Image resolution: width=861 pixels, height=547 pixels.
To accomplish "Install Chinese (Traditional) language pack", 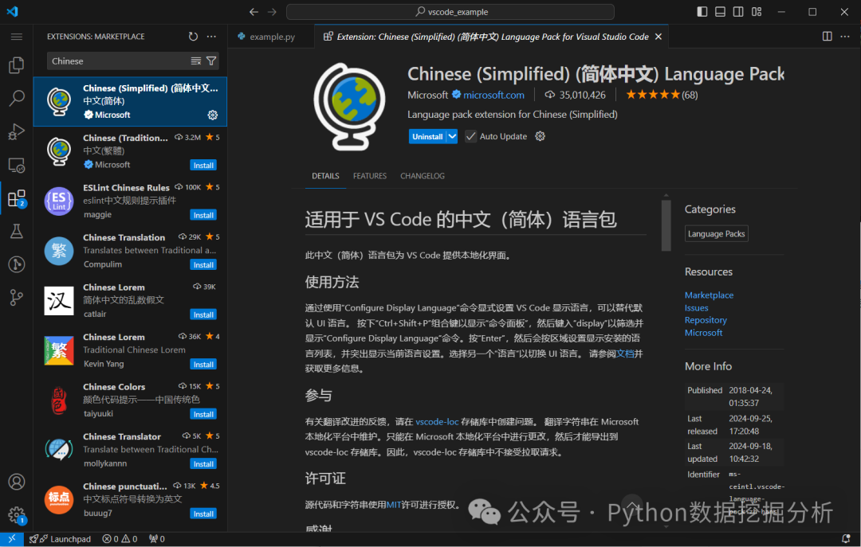I will 203,165.
